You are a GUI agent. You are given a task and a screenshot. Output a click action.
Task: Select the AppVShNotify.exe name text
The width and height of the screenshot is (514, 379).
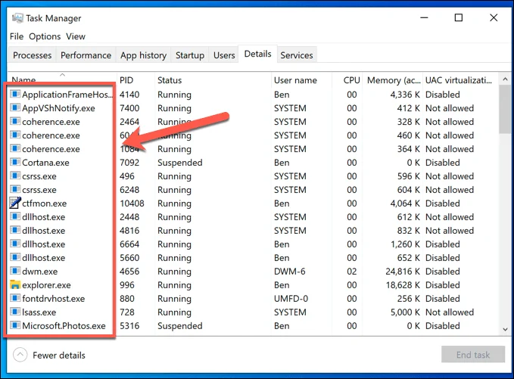click(x=58, y=108)
